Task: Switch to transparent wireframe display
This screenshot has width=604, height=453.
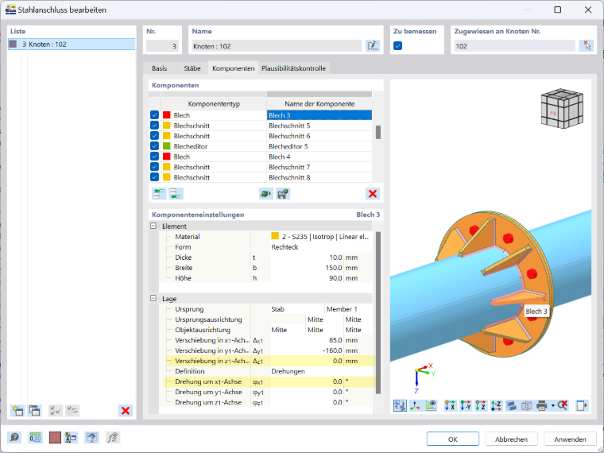Action: [527, 405]
